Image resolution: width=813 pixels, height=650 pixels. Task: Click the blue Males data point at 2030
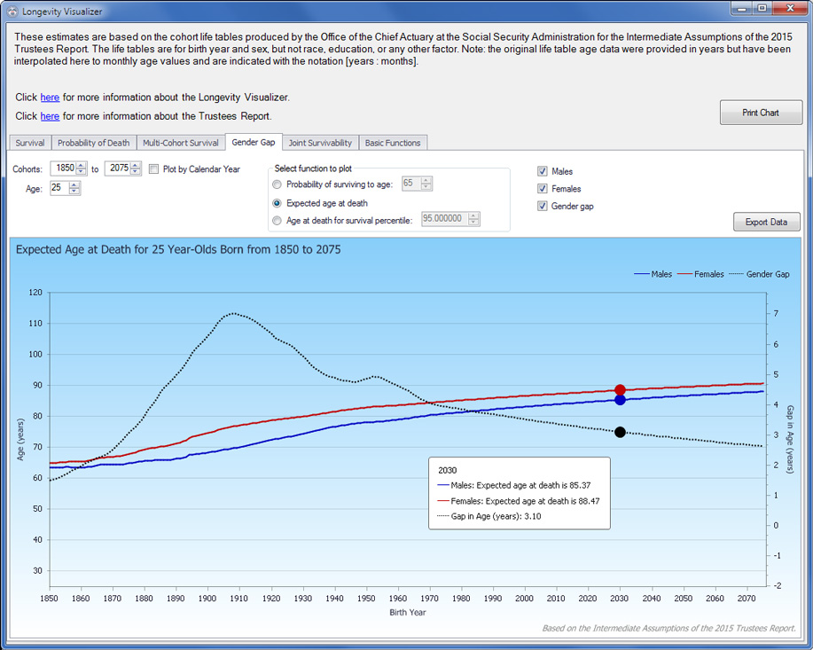coord(620,400)
